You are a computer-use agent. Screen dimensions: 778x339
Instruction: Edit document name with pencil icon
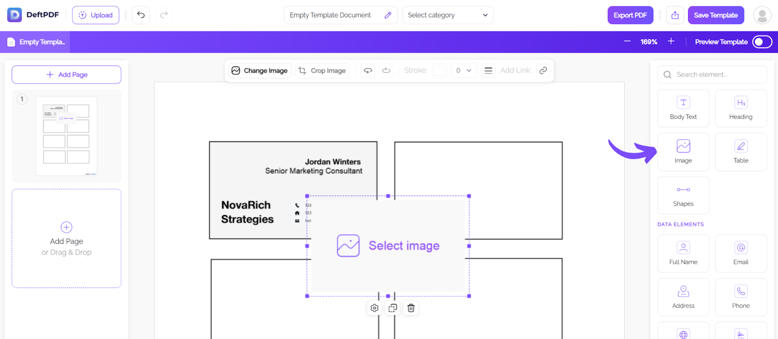click(388, 15)
